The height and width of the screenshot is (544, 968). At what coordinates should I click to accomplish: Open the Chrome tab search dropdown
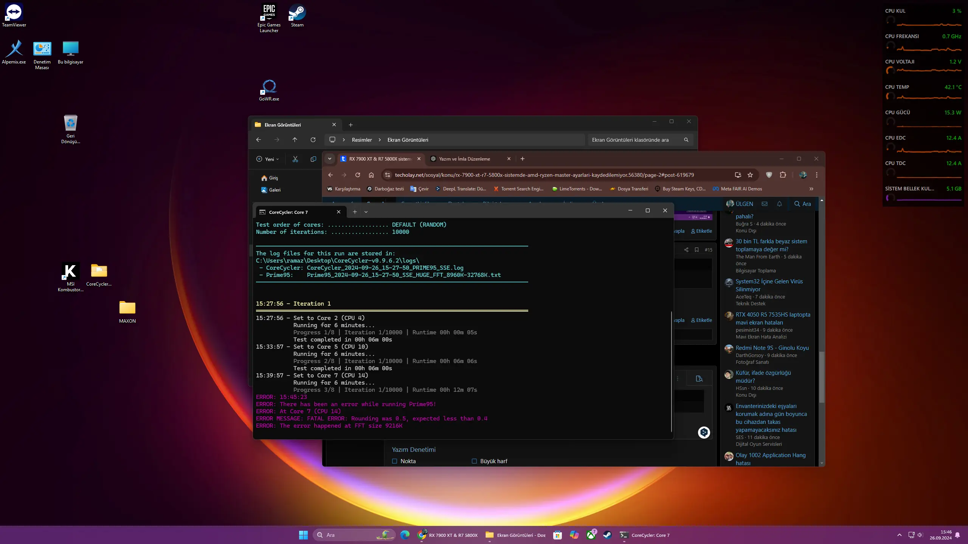click(330, 159)
